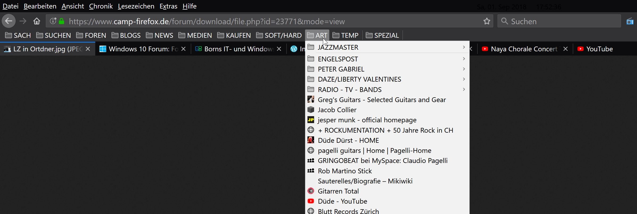
Task: Open the SUCHEN bookmarks folder
Action: (54, 35)
